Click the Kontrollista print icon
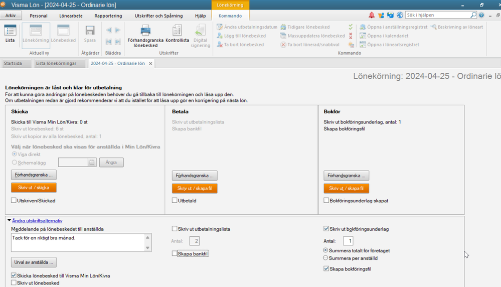501x287 pixels. tap(178, 35)
